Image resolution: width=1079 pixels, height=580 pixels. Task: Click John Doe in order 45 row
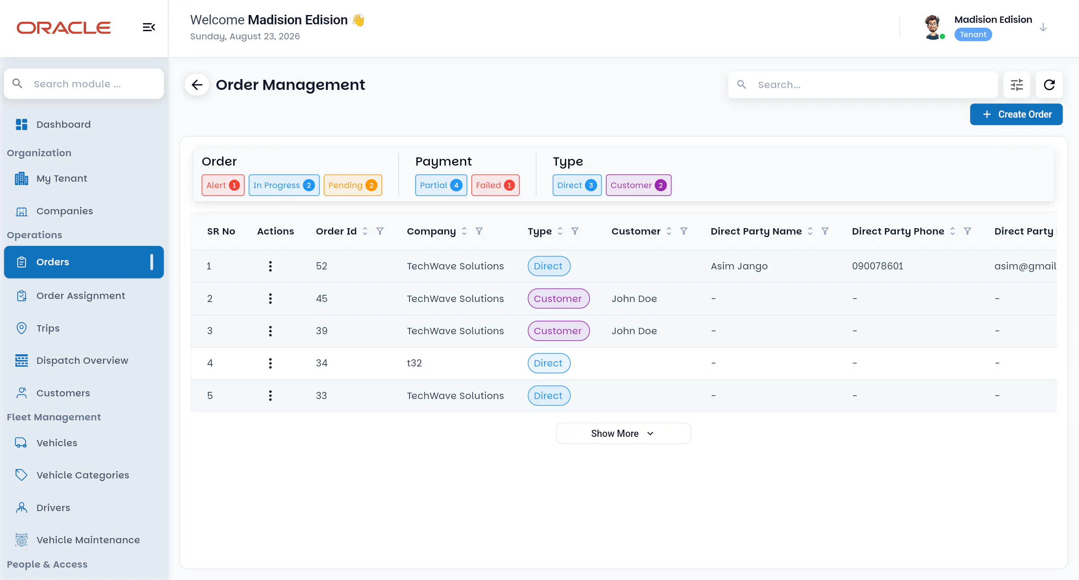634,299
